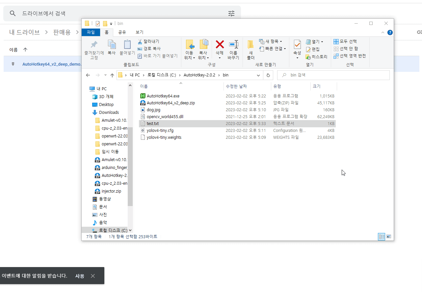
Task: Click the Up one level arrow
Action: click(x=112, y=75)
